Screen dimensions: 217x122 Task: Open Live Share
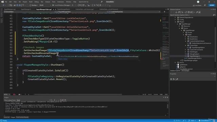click(197, 5)
